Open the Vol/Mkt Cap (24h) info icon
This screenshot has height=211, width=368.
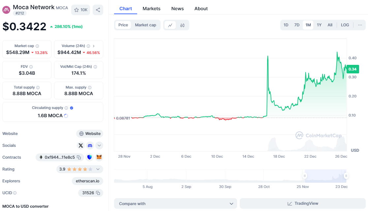95,67
